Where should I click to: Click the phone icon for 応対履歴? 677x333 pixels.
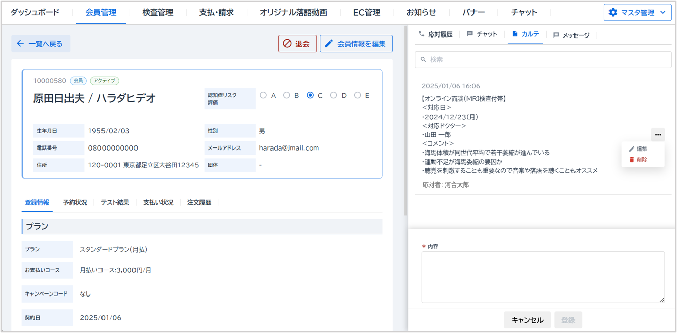(x=421, y=34)
